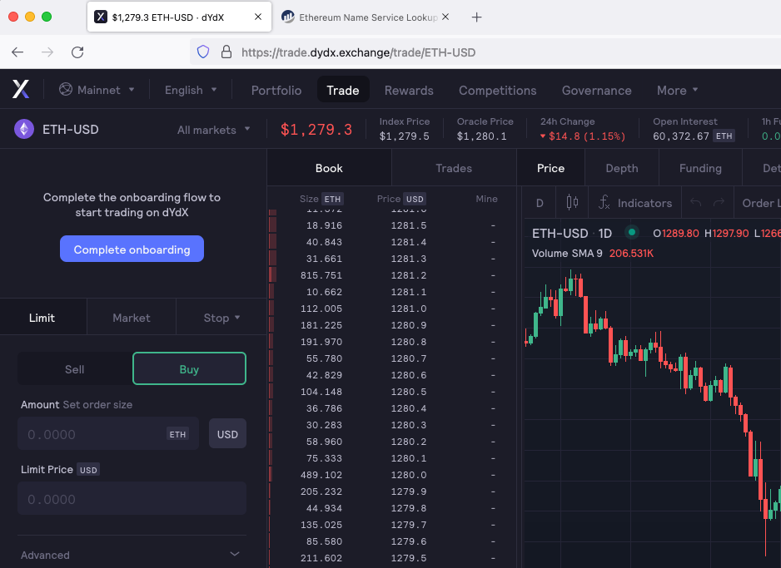Image resolution: width=781 pixels, height=568 pixels.
Task: Click the dYdX tab favicon
Action: coord(101,17)
